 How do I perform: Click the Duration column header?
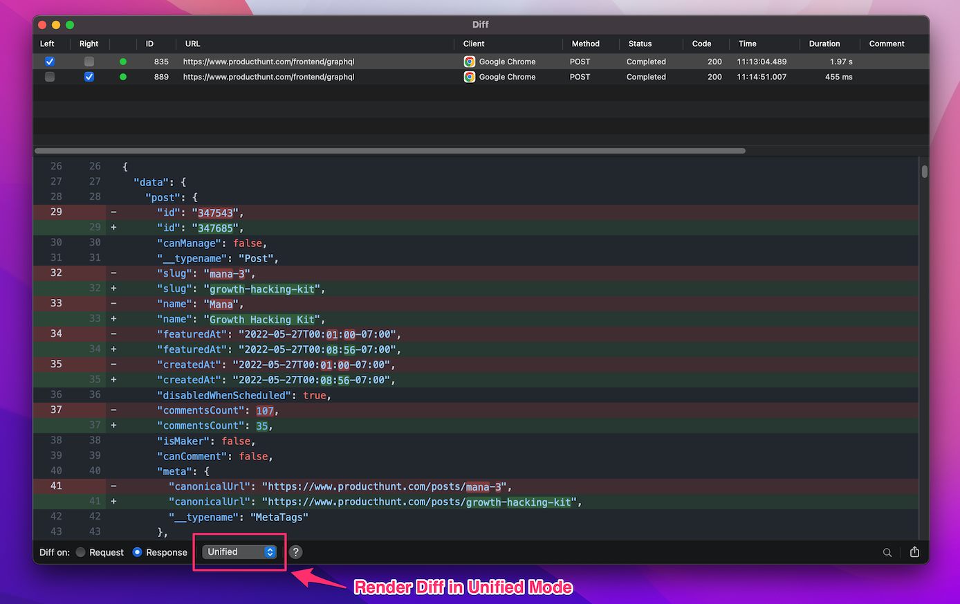click(824, 44)
